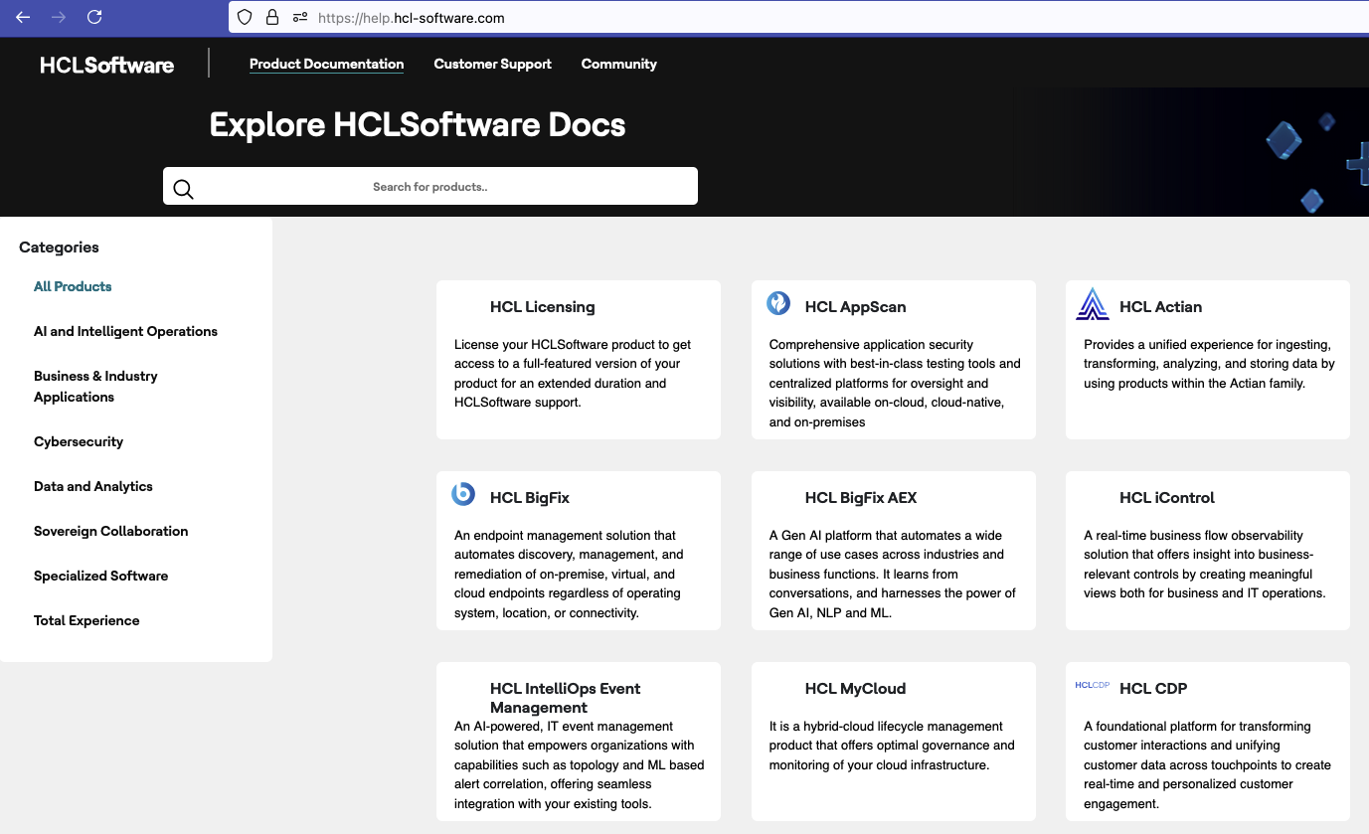Click the HCL Actian logo icon
This screenshot has width=1369, height=834.
coord(1093,304)
